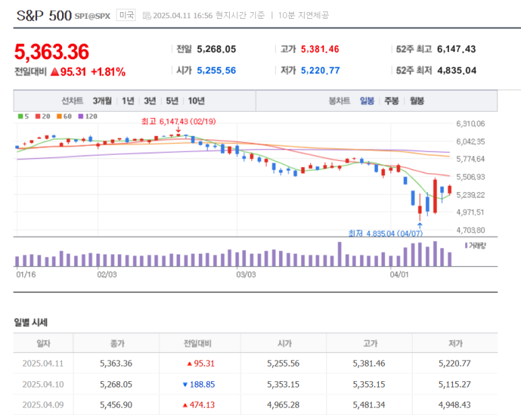Click the purple 120-day moving average swatch

[80, 116]
